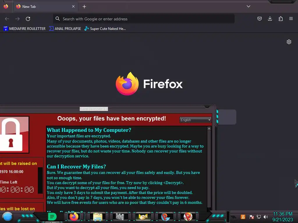Open the Downloads panel
298x223 pixels.
coord(270,19)
